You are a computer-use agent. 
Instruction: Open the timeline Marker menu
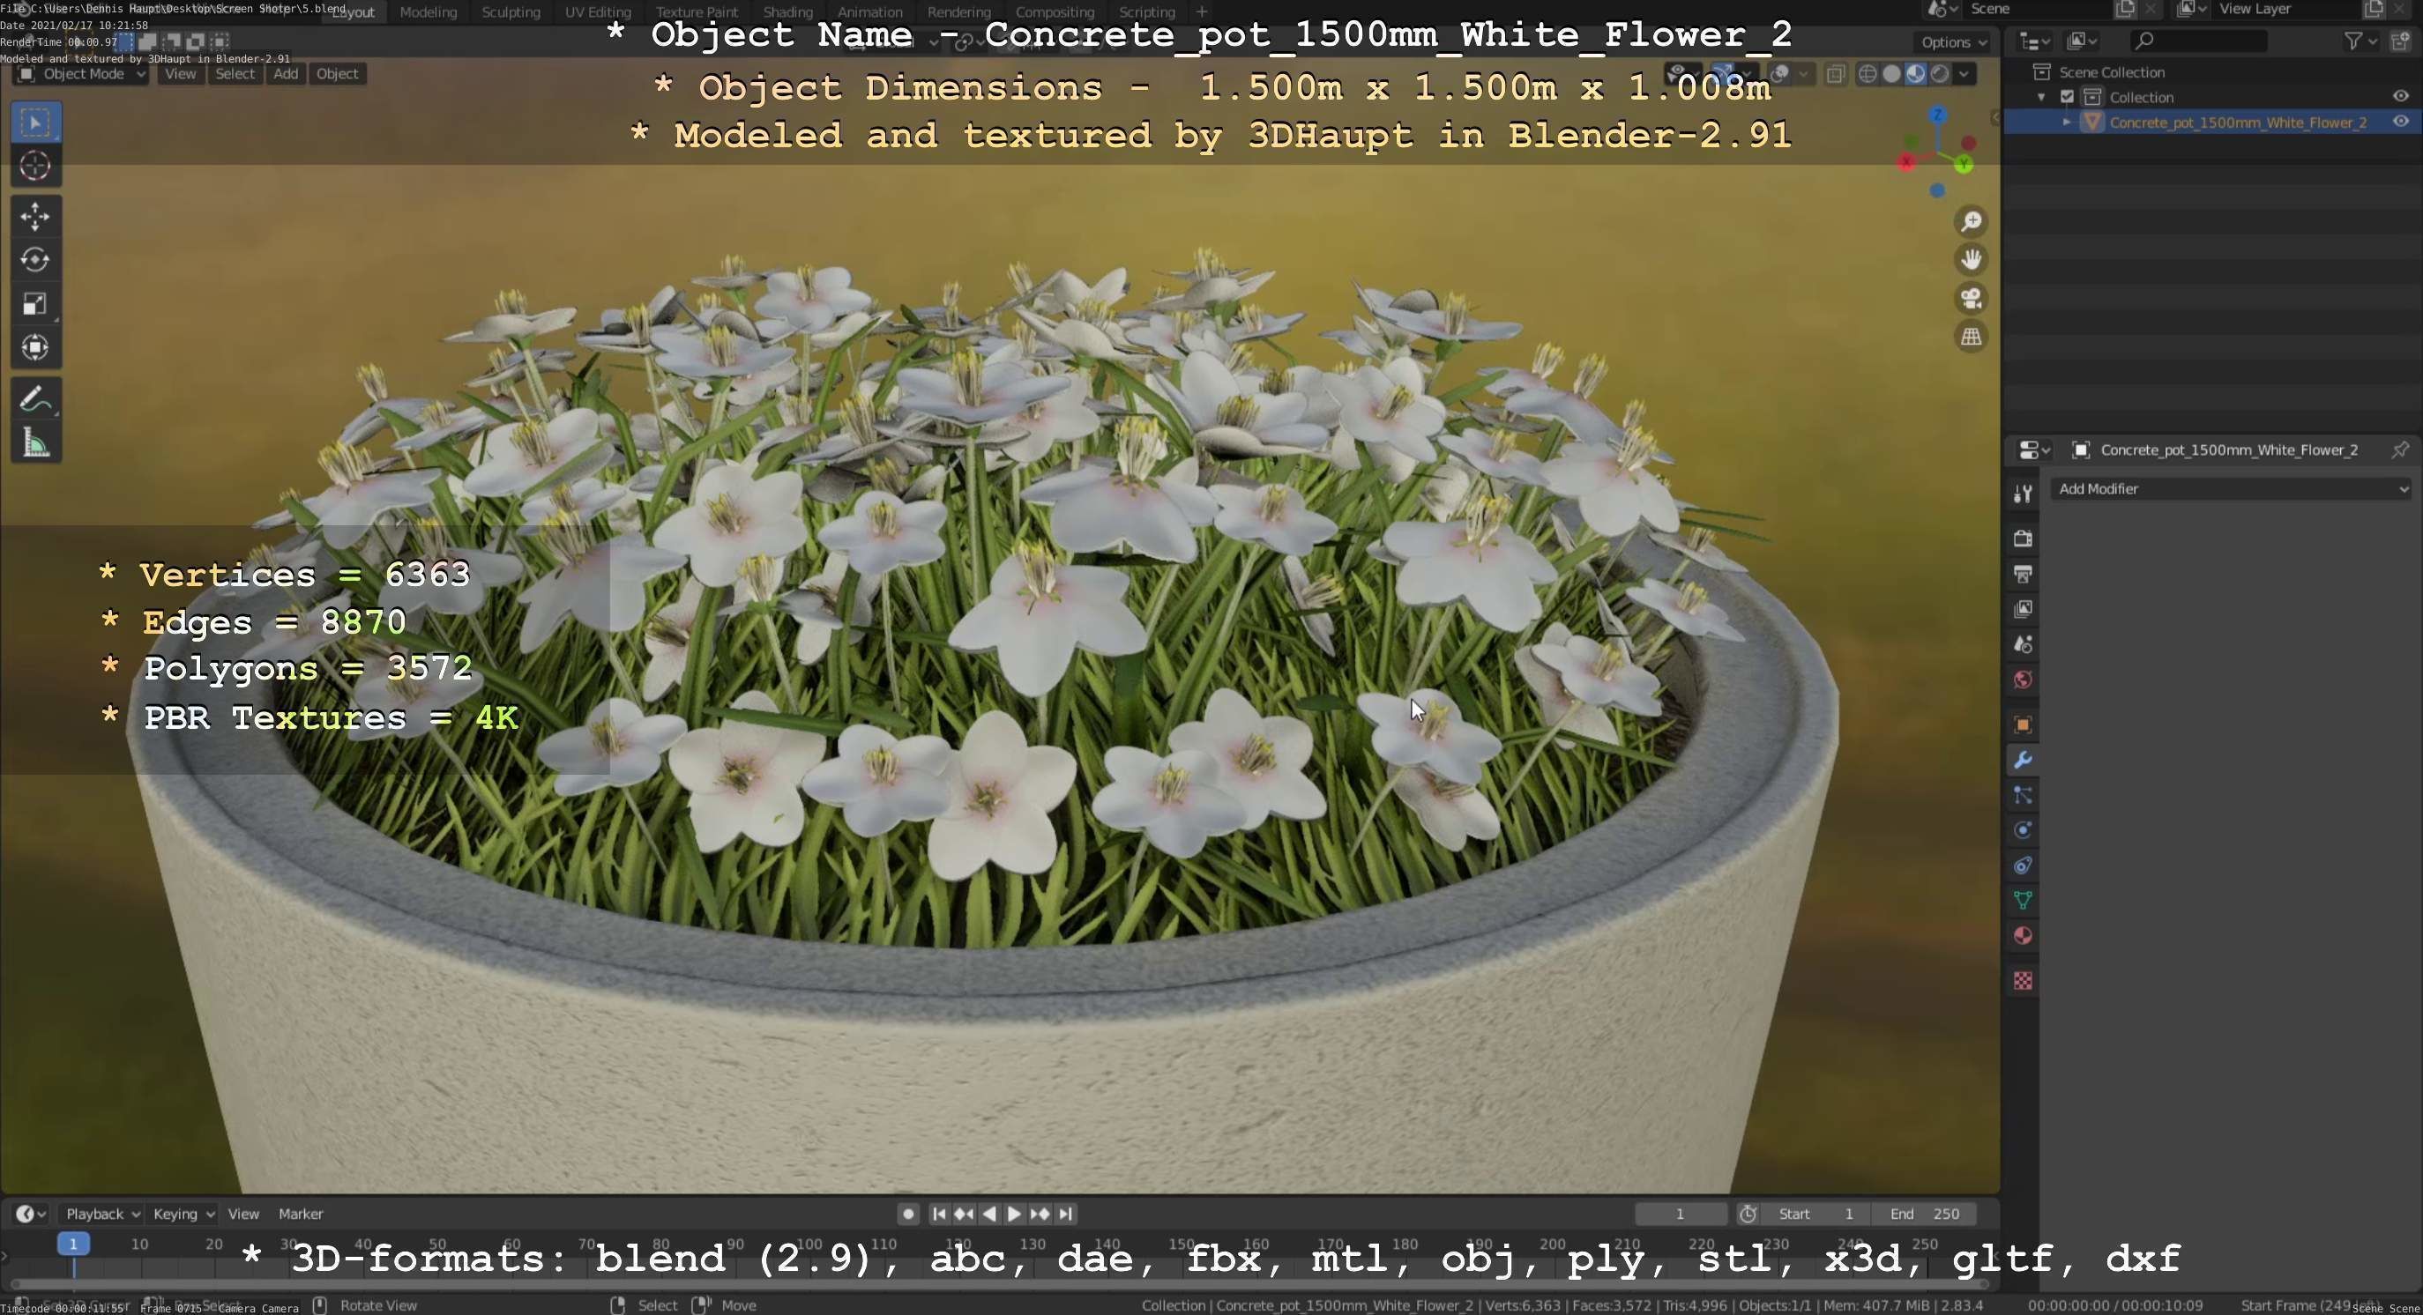pos(301,1214)
